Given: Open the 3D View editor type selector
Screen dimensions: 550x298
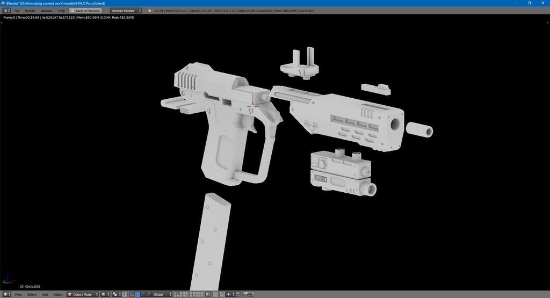Looking at the screenshot, I should coord(6,294).
